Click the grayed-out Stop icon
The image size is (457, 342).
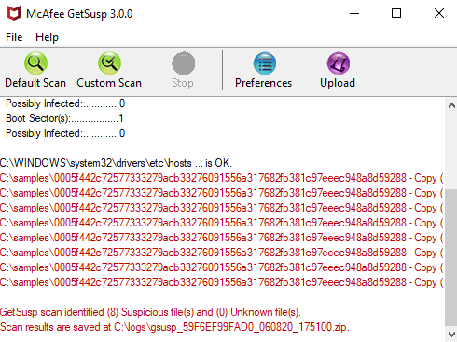[x=184, y=63]
